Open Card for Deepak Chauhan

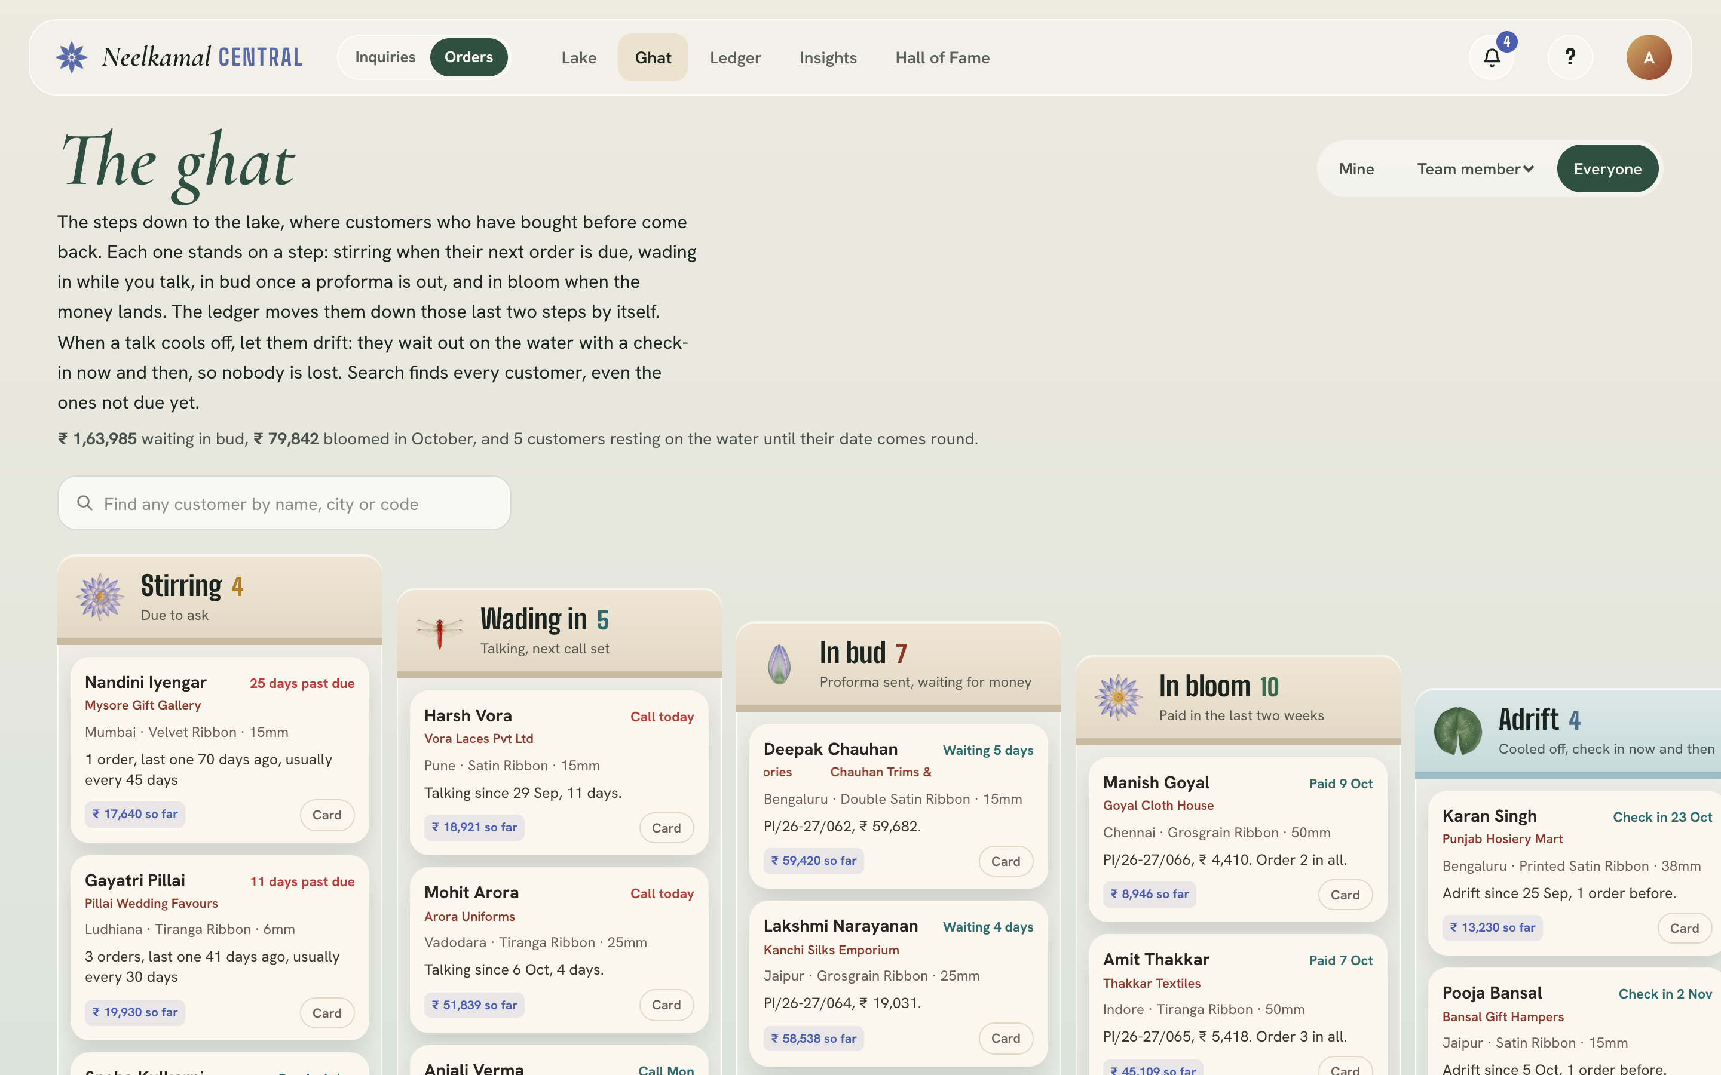coord(1006,861)
